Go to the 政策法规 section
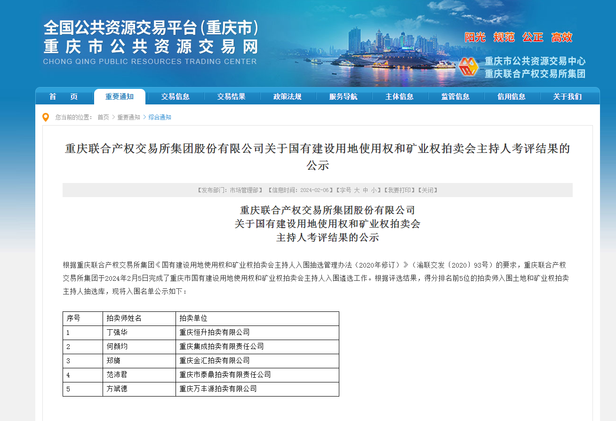This screenshot has width=616, height=421. pyautogui.click(x=288, y=97)
